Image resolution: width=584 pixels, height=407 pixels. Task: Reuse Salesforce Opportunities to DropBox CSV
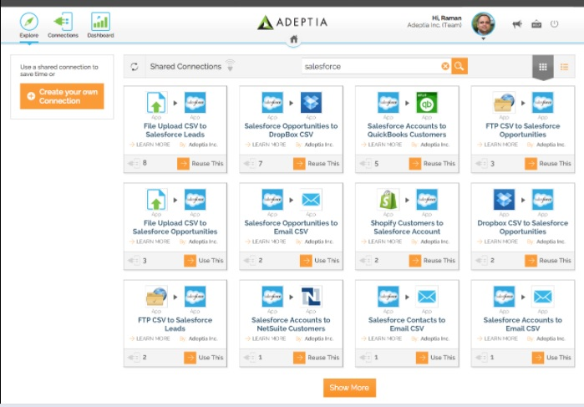316,163
